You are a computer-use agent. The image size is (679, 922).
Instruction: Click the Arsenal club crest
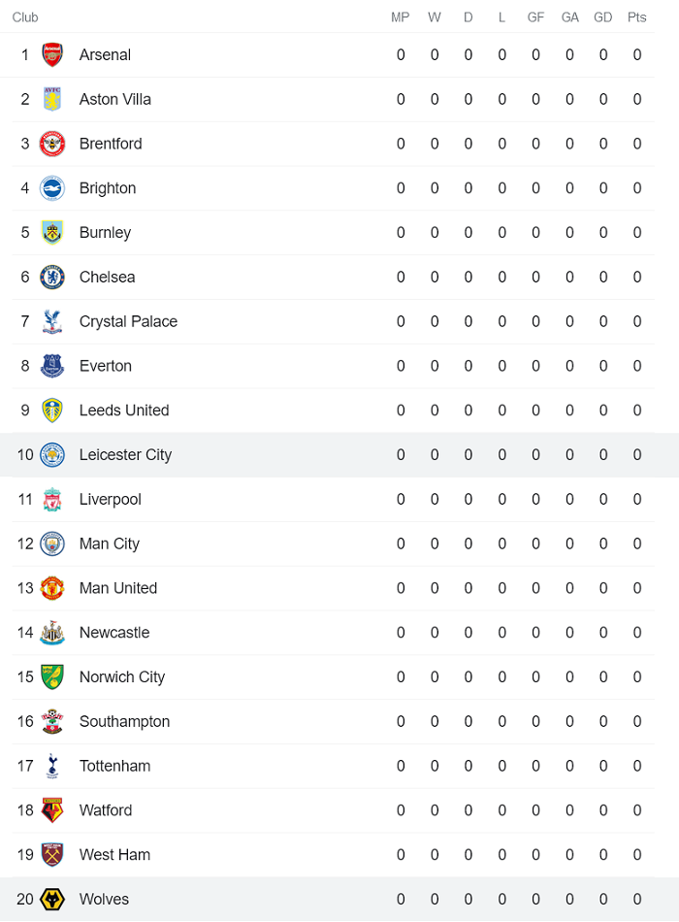coord(51,54)
